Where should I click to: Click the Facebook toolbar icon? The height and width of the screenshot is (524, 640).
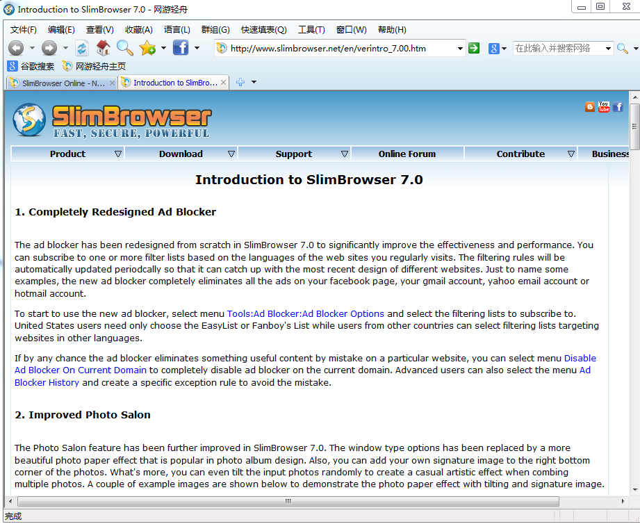coord(181,48)
